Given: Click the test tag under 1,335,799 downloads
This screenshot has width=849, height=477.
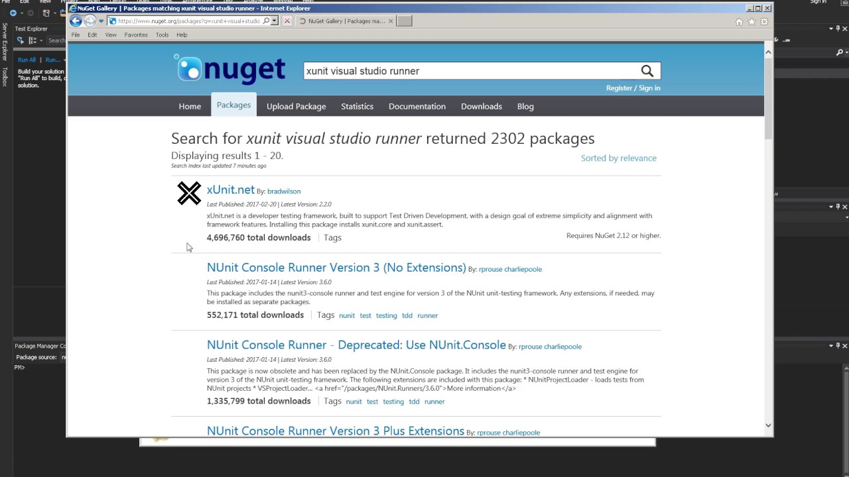Looking at the screenshot, I should pyautogui.click(x=372, y=401).
